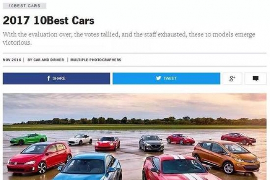Open the 10BEST CARS category tag
The width and height of the screenshot is (270, 180).
(24, 6)
